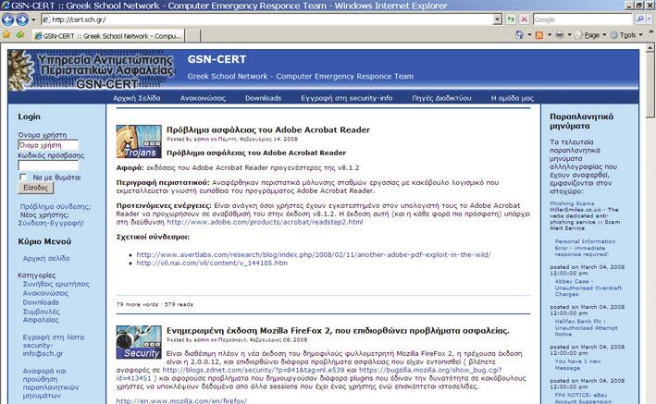Click inside the Google search box
The image size is (656, 404).
[x=582, y=19]
